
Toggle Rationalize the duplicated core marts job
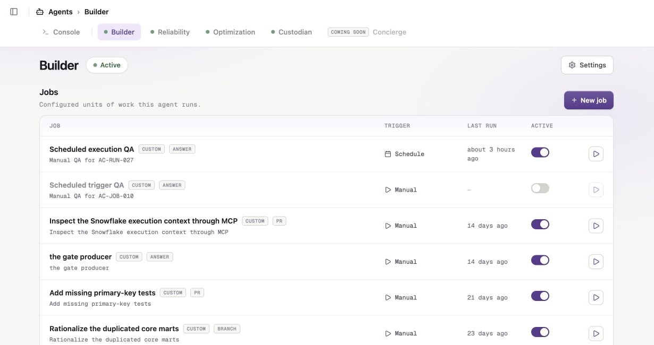click(x=540, y=332)
